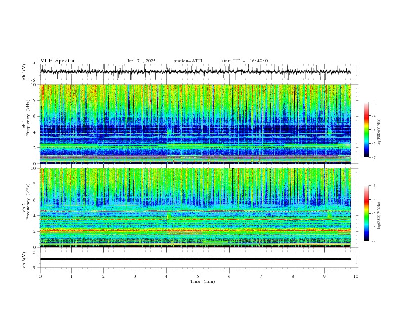Click the "-5" tick on upper colorbar
Screen dimensions: 401x310
[x=373, y=130]
